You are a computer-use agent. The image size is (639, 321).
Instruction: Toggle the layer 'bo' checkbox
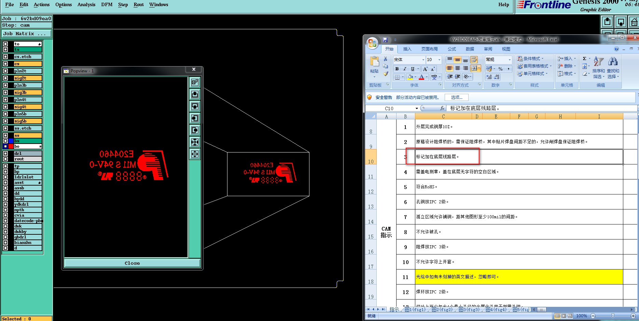tap(5, 146)
